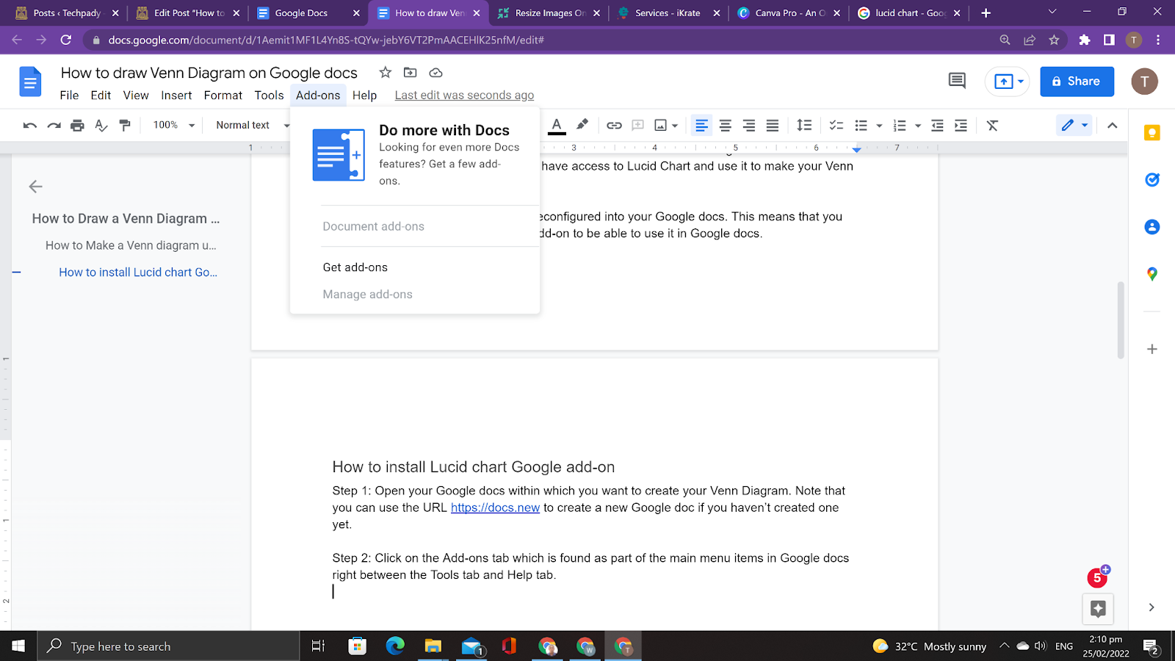This screenshot has height=661, width=1175.
Task: Open the Insert menu
Action: pyautogui.click(x=176, y=95)
